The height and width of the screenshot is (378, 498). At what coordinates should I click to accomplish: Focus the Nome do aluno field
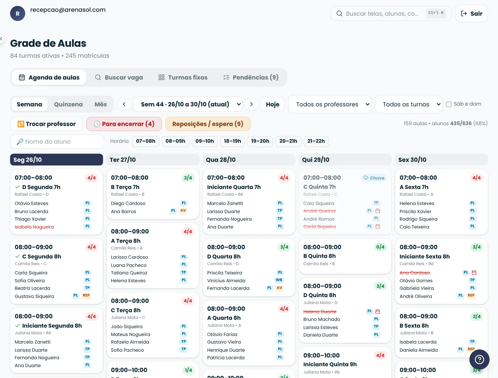[x=57, y=141]
